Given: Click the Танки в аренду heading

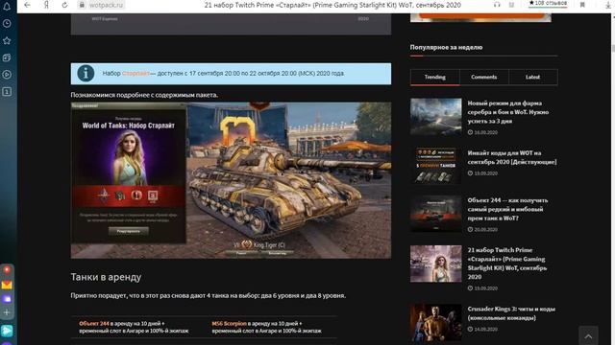Looking at the screenshot, I should pyautogui.click(x=106, y=277).
